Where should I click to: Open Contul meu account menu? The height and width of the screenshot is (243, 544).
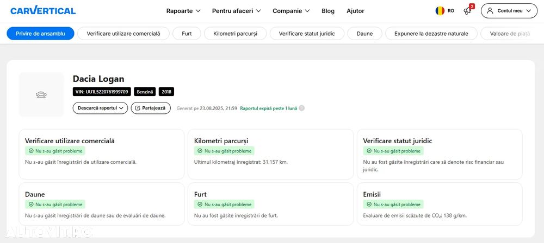coord(509,11)
